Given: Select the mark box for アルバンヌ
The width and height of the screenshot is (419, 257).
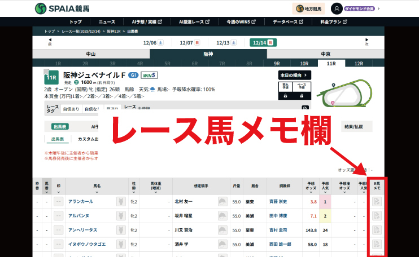Looking at the screenshot, I should point(58,216).
